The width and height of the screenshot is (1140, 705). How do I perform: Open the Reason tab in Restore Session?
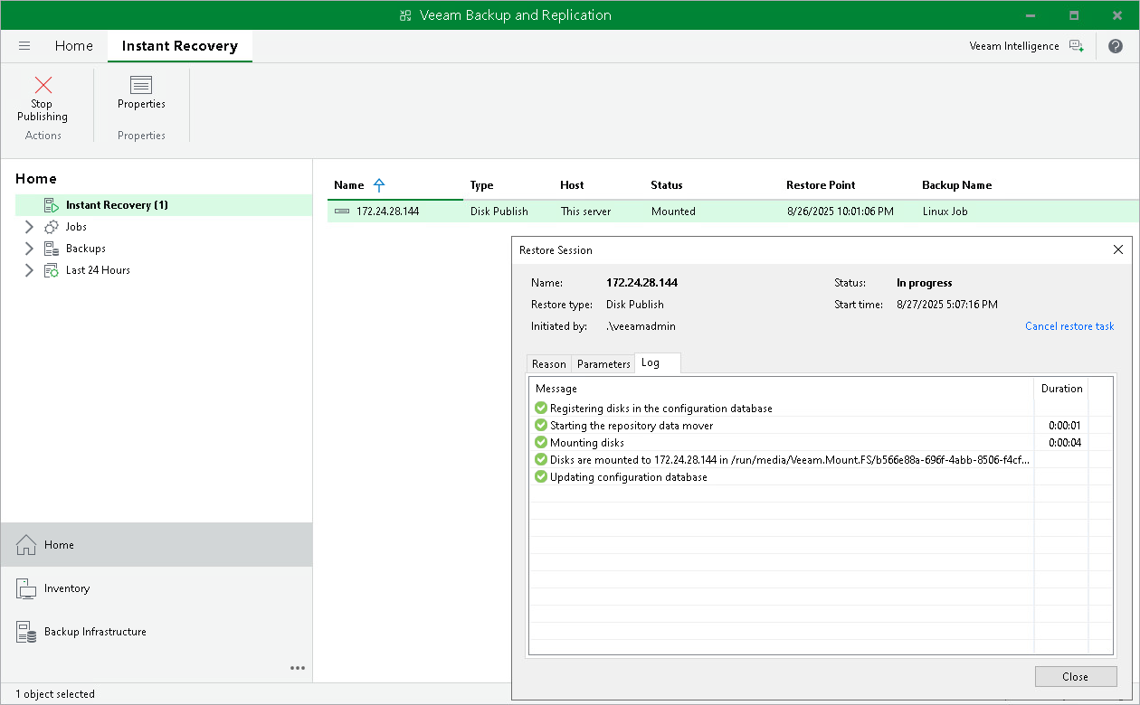pyautogui.click(x=549, y=364)
